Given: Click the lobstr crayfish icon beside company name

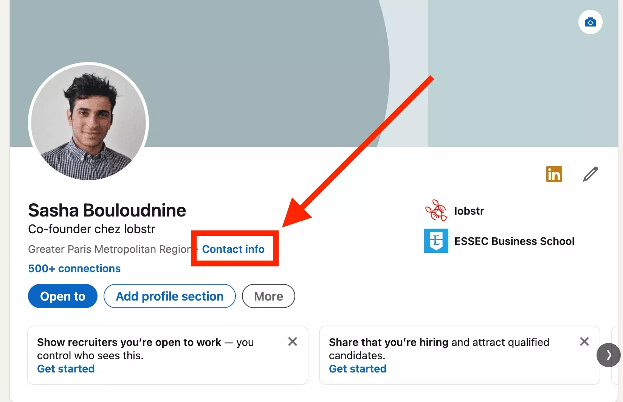Looking at the screenshot, I should (x=436, y=210).
